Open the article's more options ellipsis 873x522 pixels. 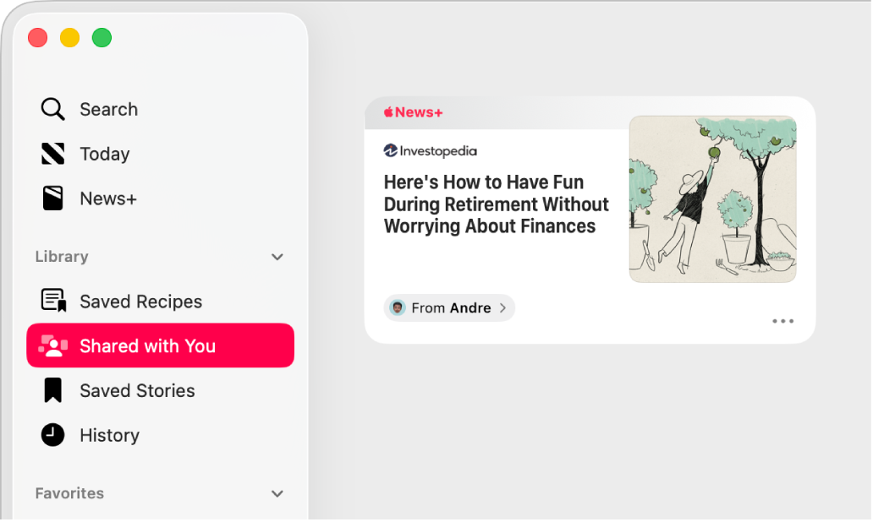coord(782,321)
